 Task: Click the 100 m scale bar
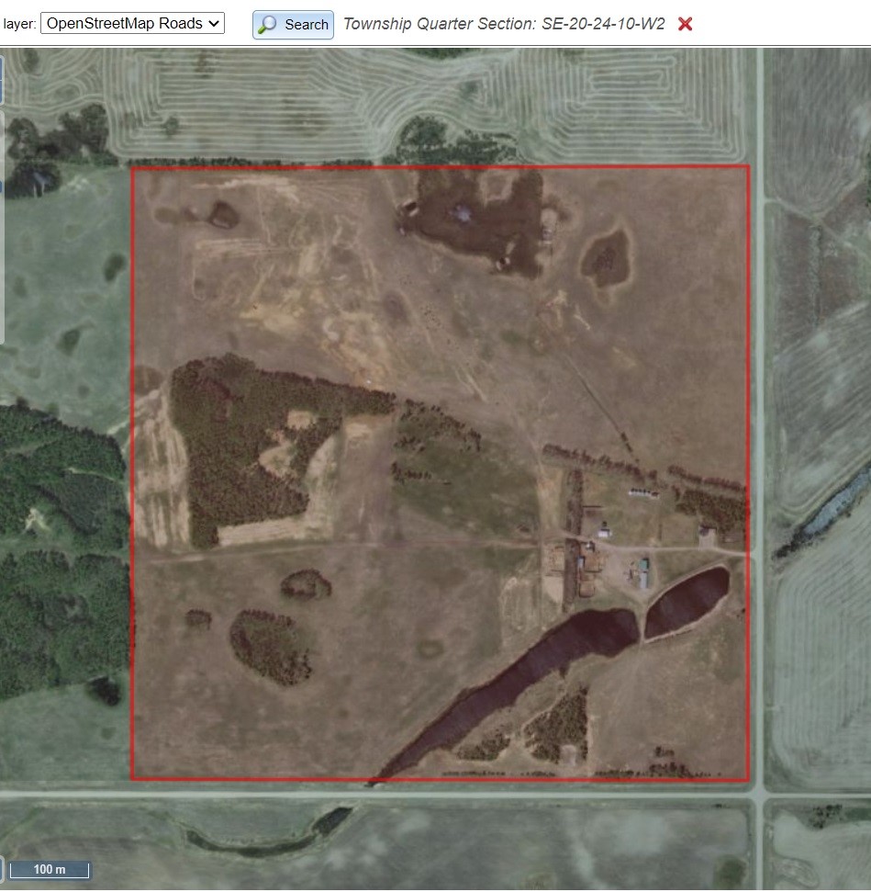pos(50,870)
